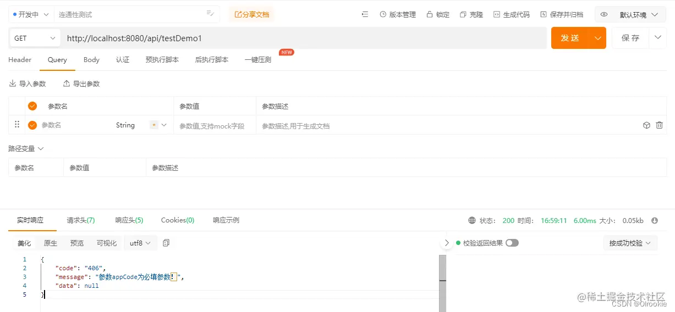Toggle the select-all checkbox in parameter header

(32, 106)
